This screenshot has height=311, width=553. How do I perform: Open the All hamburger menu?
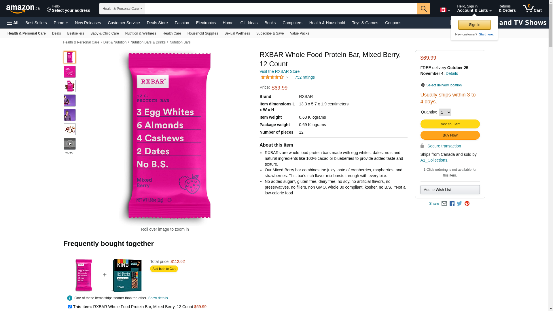point(13,23)
